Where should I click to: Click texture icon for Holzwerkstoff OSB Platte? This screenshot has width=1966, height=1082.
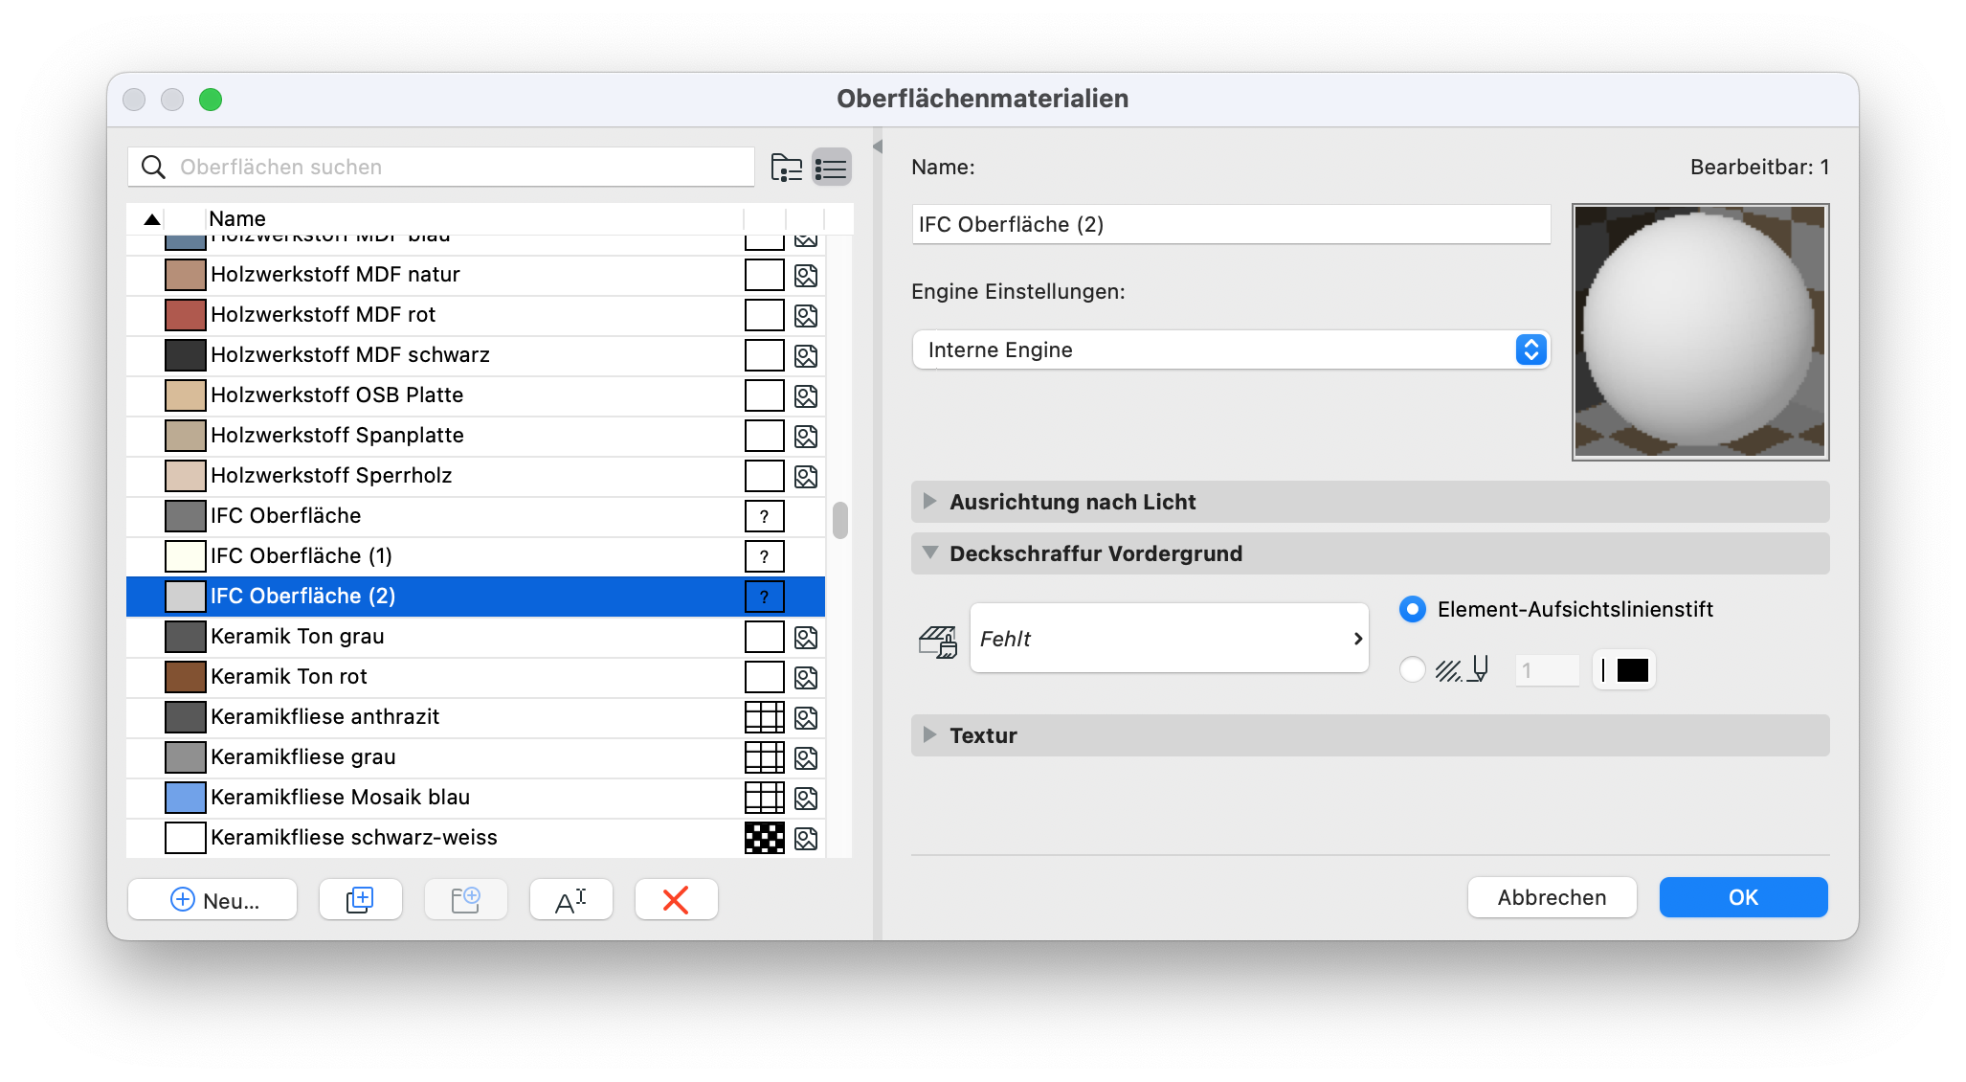[806, 396]
